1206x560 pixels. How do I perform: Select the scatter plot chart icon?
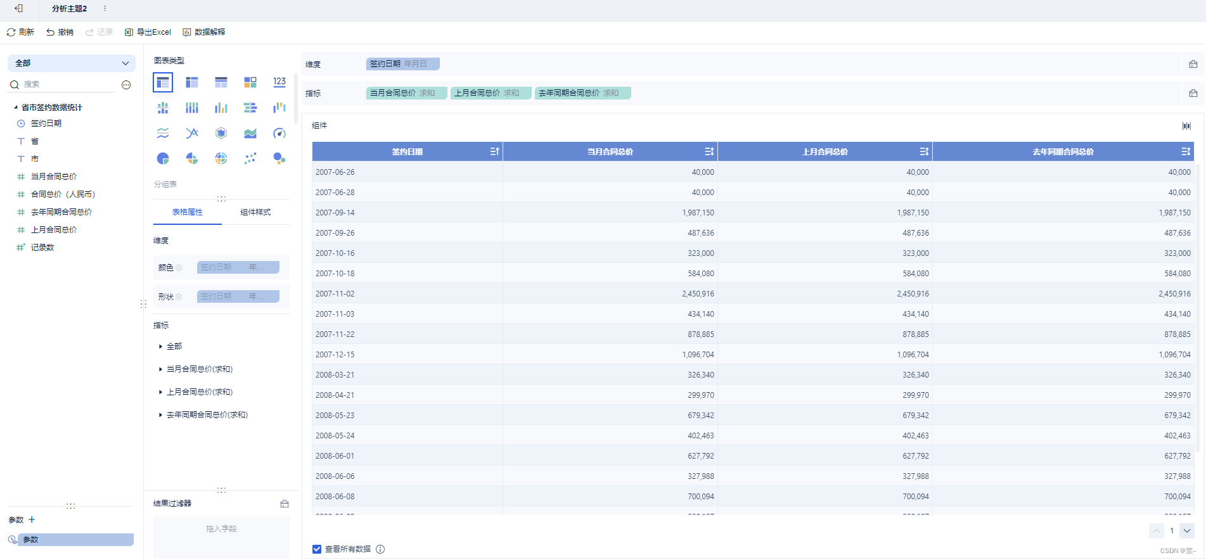click(x=250, y=158)
